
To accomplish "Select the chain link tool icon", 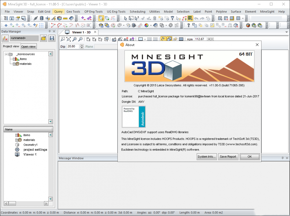I will (36, 18).
